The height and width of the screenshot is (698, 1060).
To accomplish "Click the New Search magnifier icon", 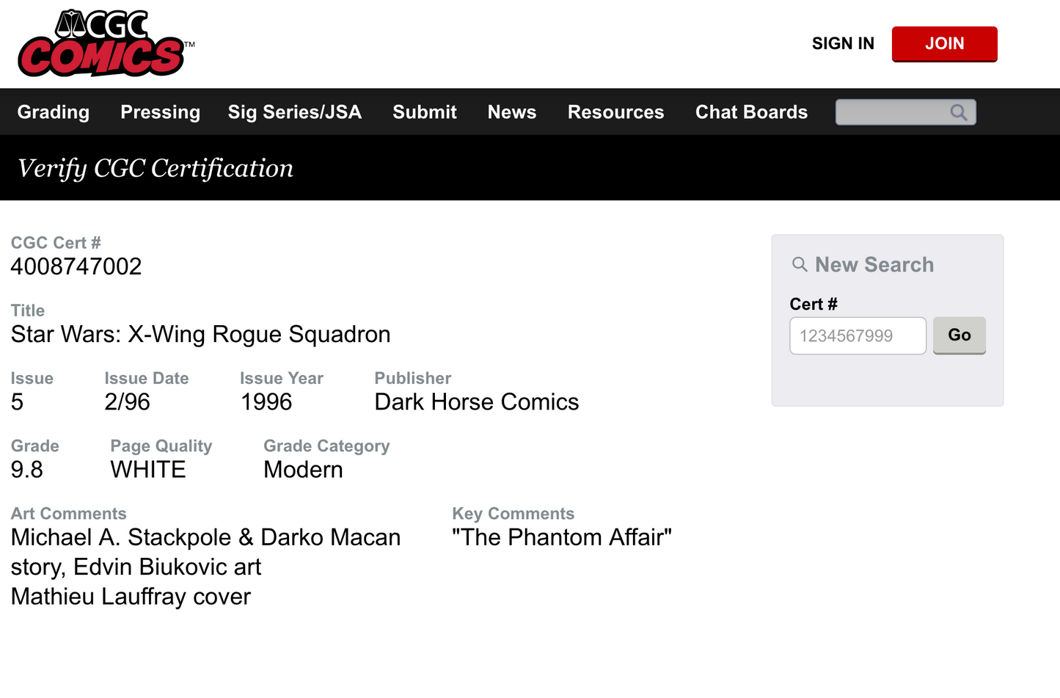I will click(x=800, y=263).
